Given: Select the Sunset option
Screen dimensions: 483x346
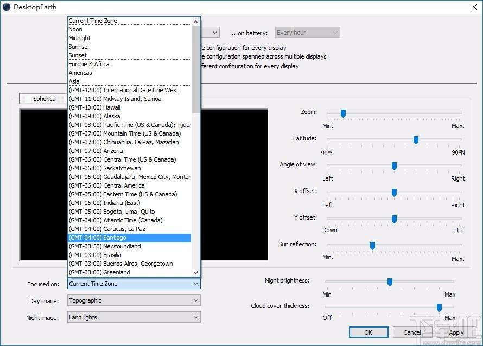Looking at the screenshot, I should [129, 55].
